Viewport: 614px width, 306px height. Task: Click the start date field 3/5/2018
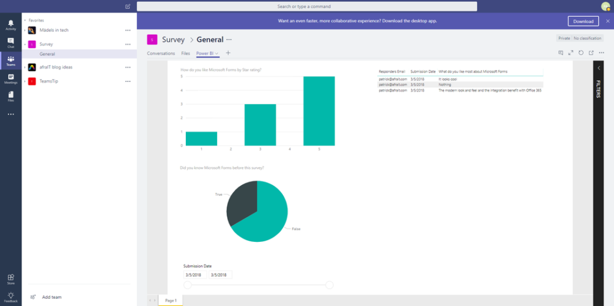(x=195, y=275)
